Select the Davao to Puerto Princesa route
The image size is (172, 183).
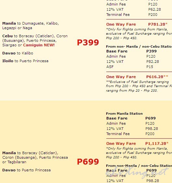click(x=26, y=170)
